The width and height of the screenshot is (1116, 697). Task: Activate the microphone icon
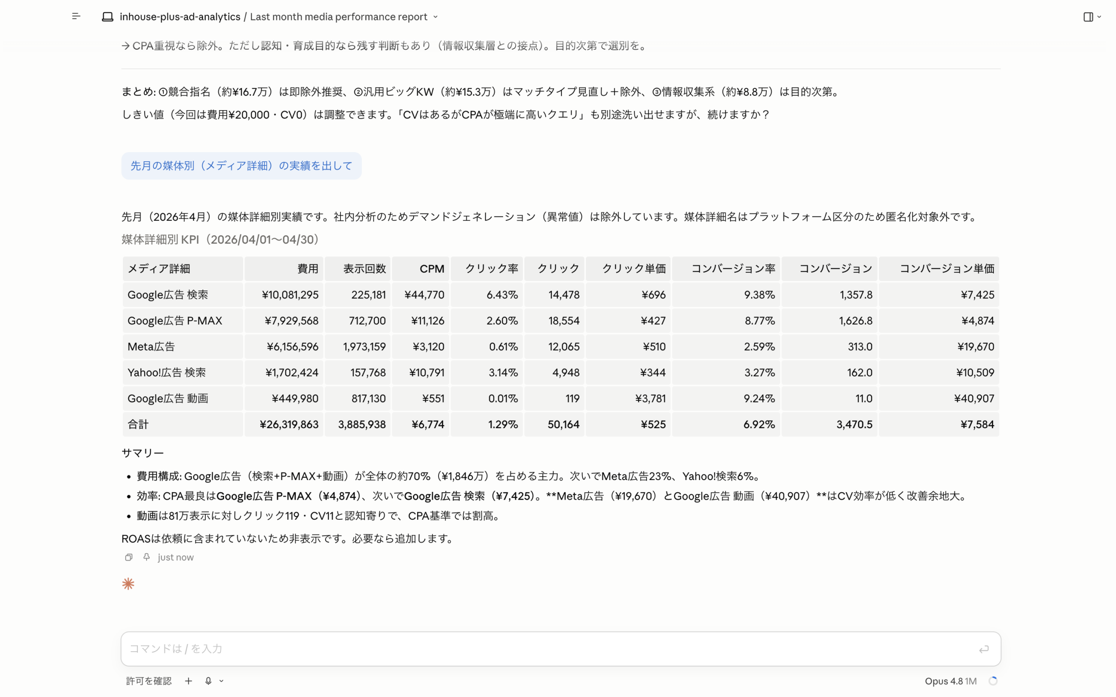pyautogui.click(x=208, y=681)
